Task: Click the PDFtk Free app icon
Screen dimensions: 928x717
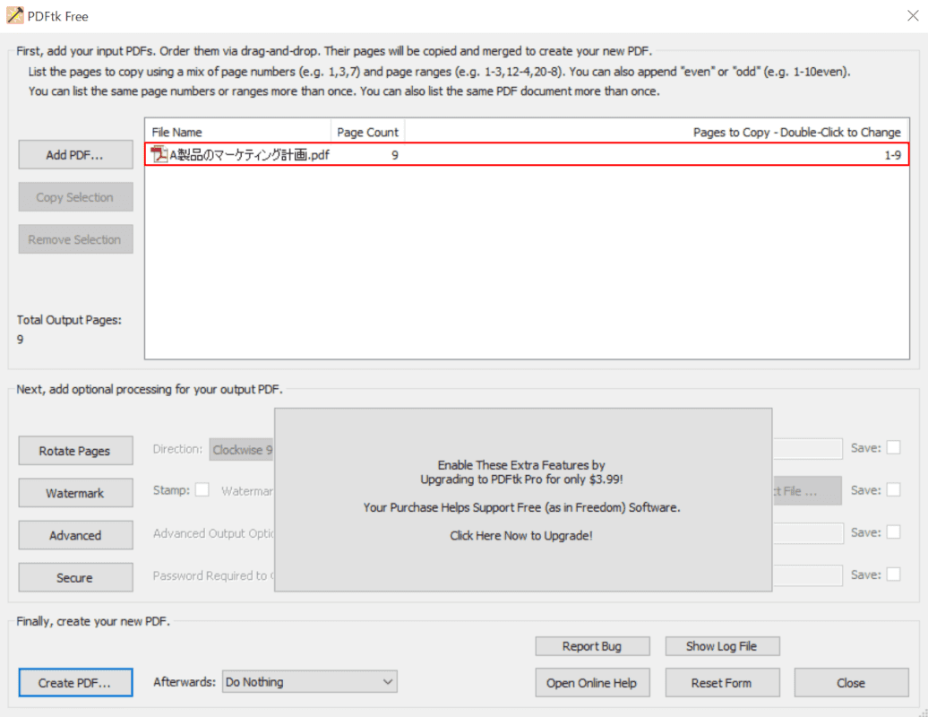Action: point(15,15)
